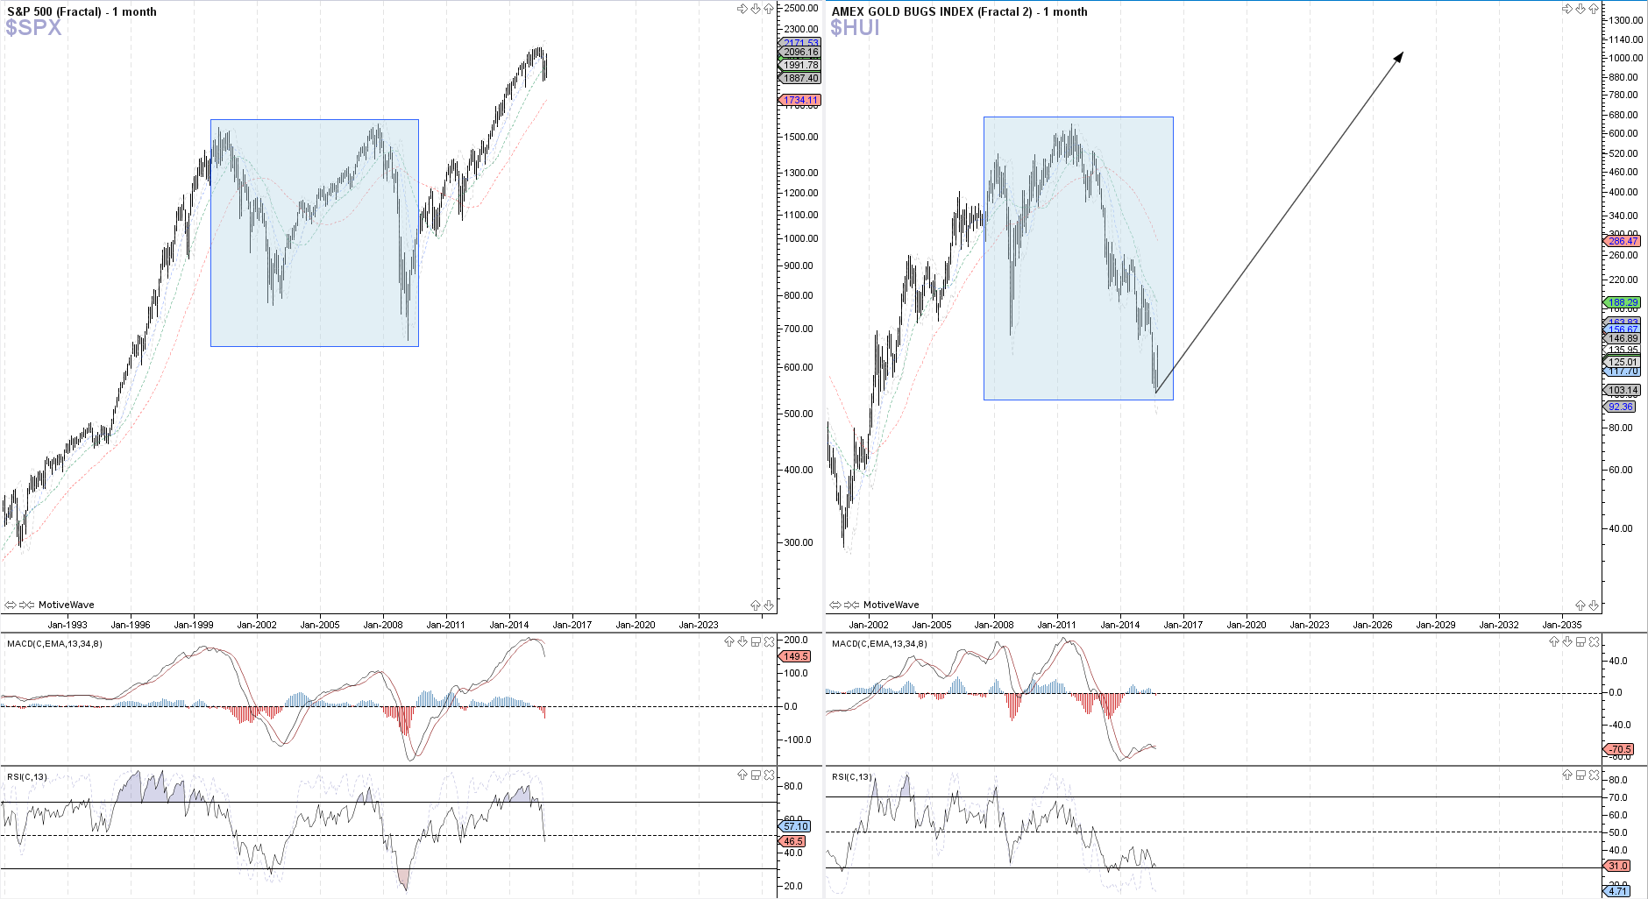The image size is (1648, 899).
Task: Click the red 1734.11 price tag on the S&P axis
Action: pyautogui.click(x=799, y=100)
